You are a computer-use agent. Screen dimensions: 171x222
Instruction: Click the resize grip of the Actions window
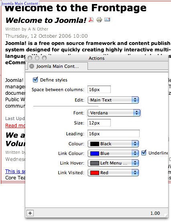pos(166,215)
